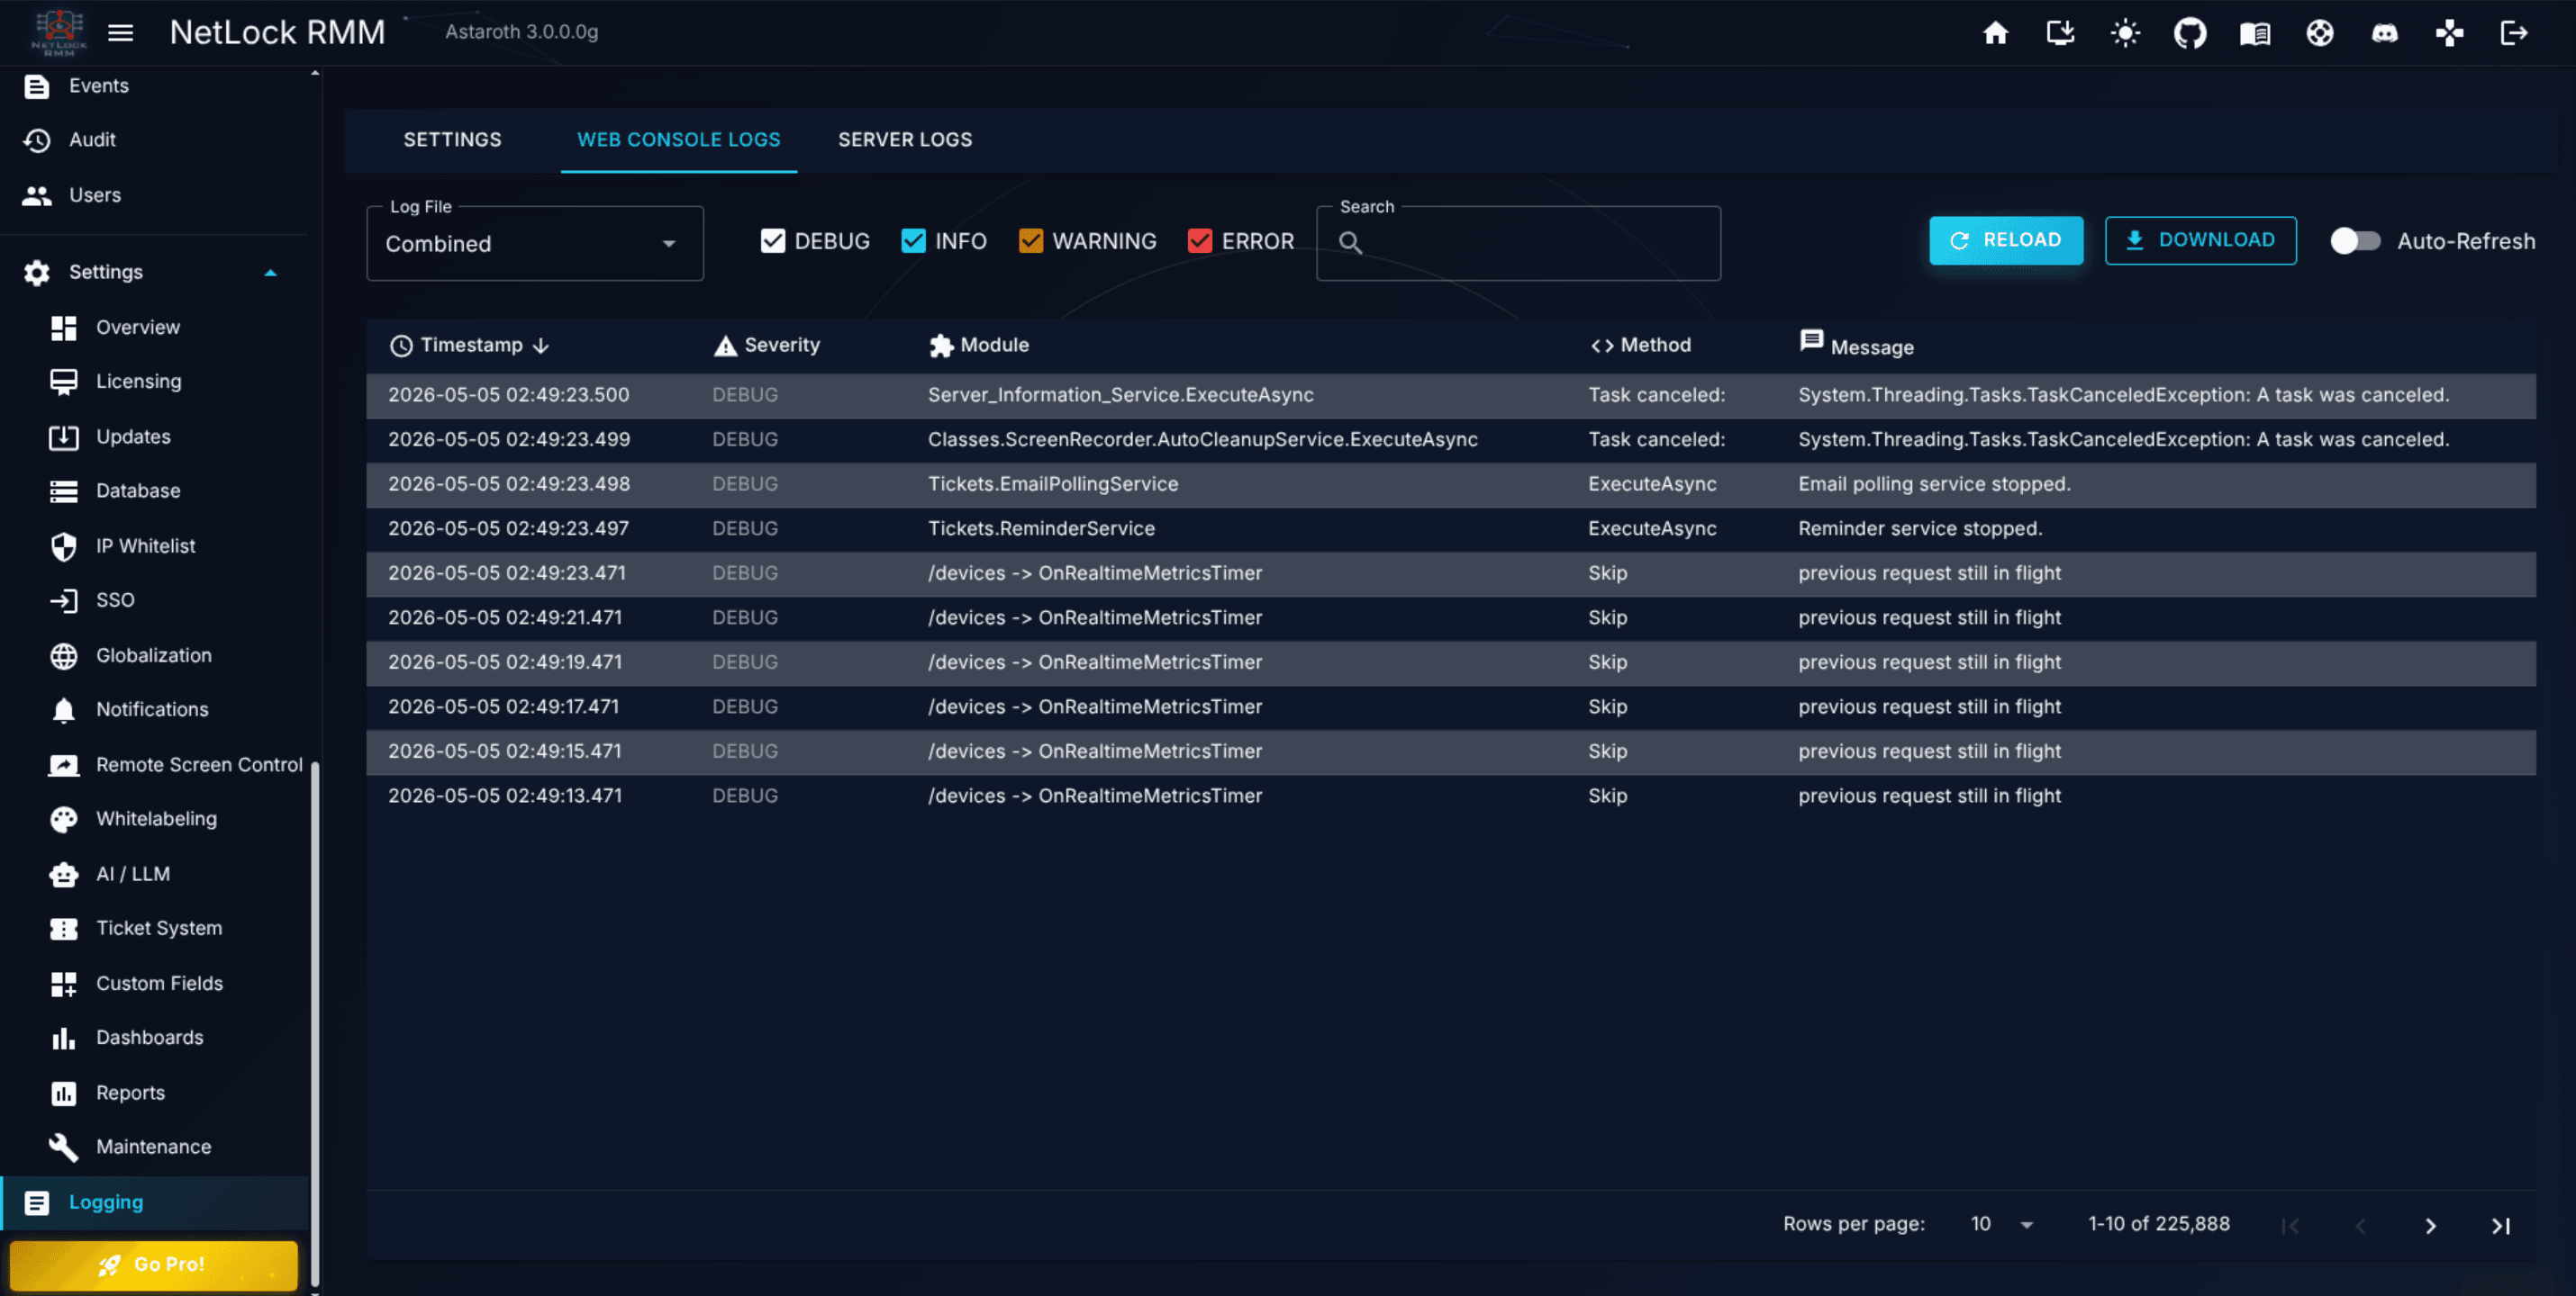
Task: Collapse the Settings section
Action: [155, 272]
